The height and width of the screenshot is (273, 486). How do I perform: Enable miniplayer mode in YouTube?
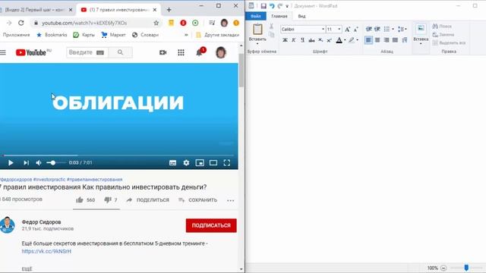200,163
